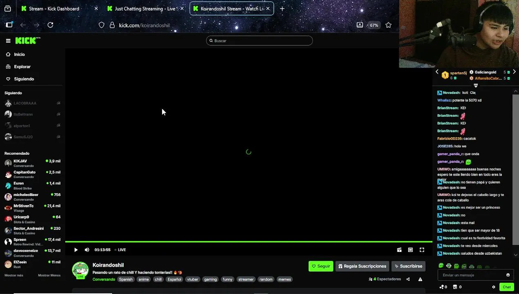The height and width of the screenshot is (294, 519).
Task: Switch to Just Chatting Streaming tab
Action: click(145, 9)
